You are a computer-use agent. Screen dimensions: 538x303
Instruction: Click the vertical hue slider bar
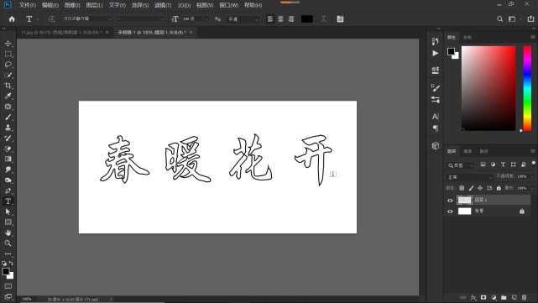click(527, 88)
